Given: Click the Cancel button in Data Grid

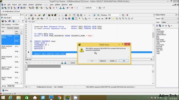Looking at the screenshot, I should pos(73,63).
